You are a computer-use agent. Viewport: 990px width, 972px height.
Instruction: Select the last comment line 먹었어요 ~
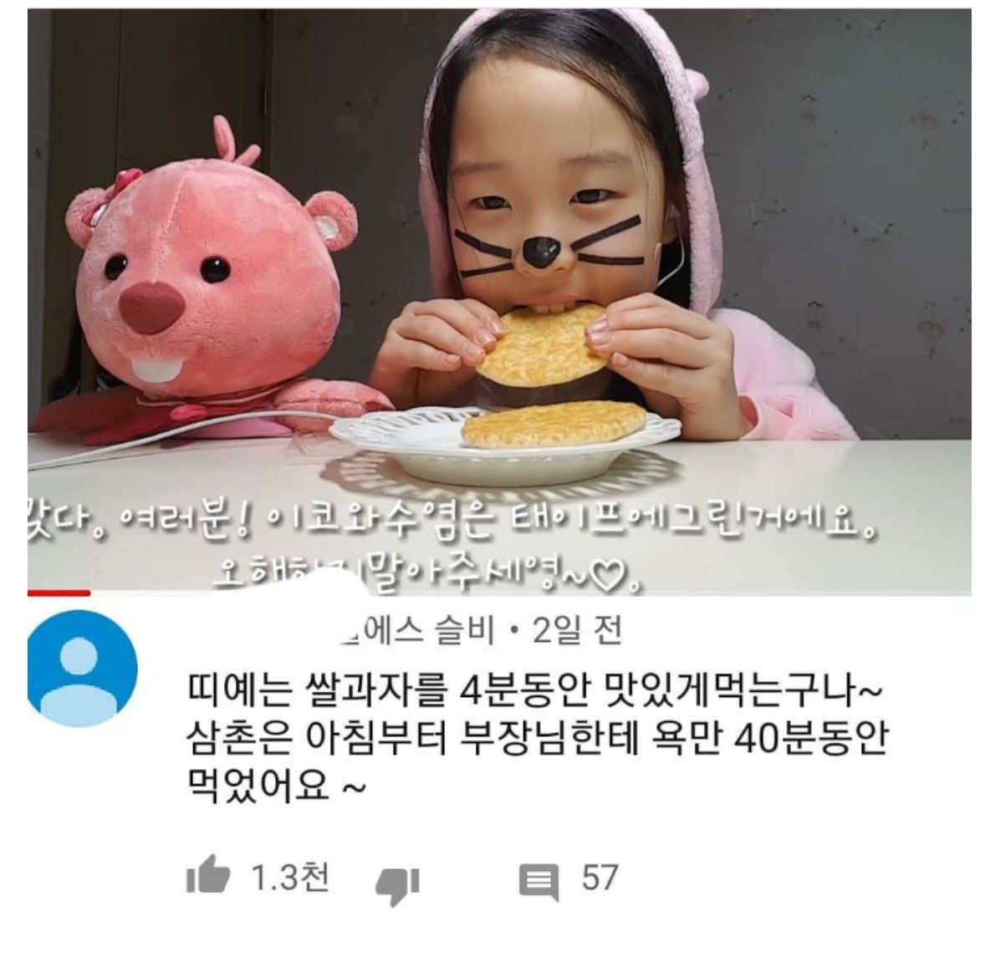click(277, 786)
